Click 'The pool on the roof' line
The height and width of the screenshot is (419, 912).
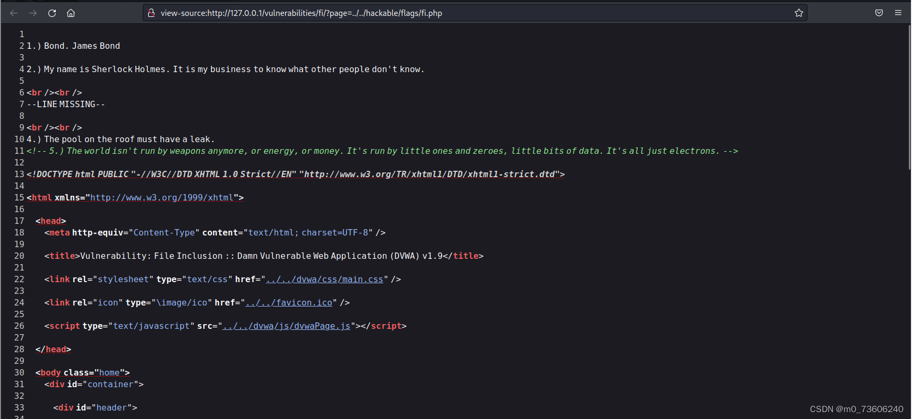[121, 139]
